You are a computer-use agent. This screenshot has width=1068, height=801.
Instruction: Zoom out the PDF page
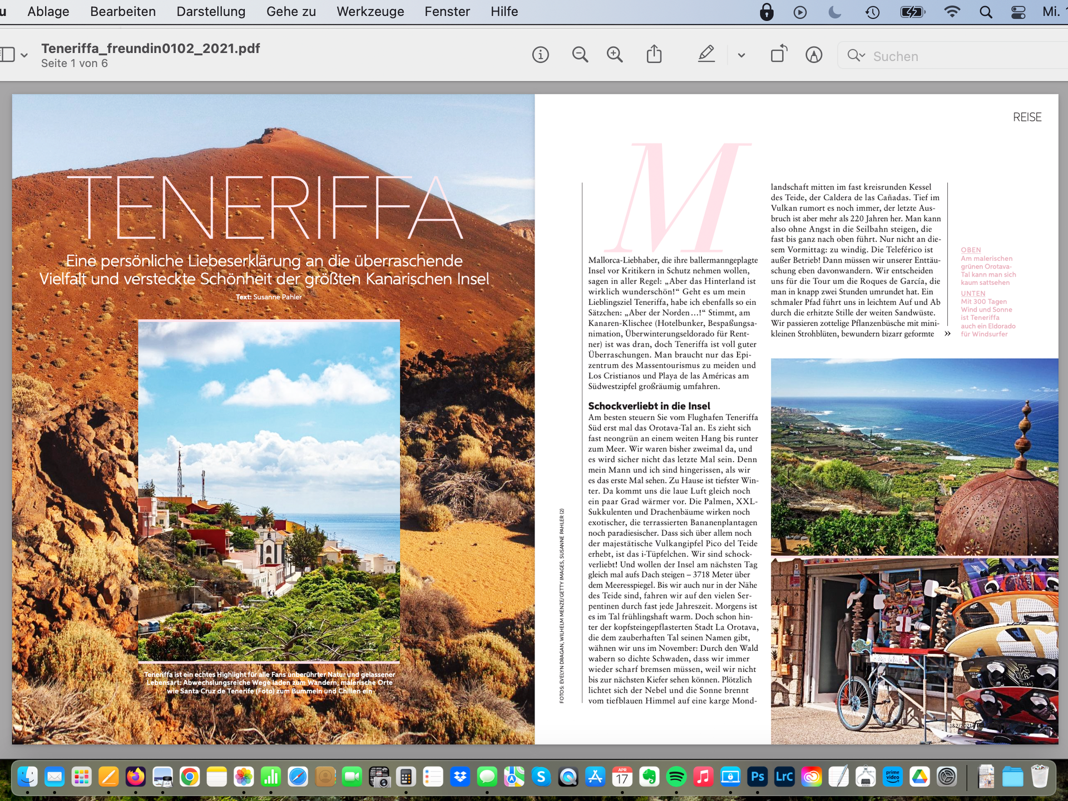pos(580,55)
